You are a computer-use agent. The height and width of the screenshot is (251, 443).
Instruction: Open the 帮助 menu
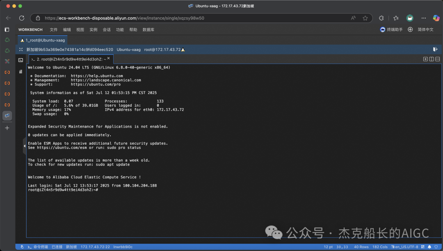(133, 30)
